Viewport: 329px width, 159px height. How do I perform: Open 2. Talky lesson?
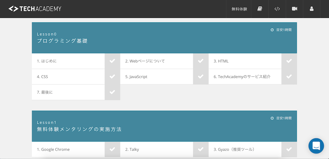pyautogui.click(x=157, y=149)
